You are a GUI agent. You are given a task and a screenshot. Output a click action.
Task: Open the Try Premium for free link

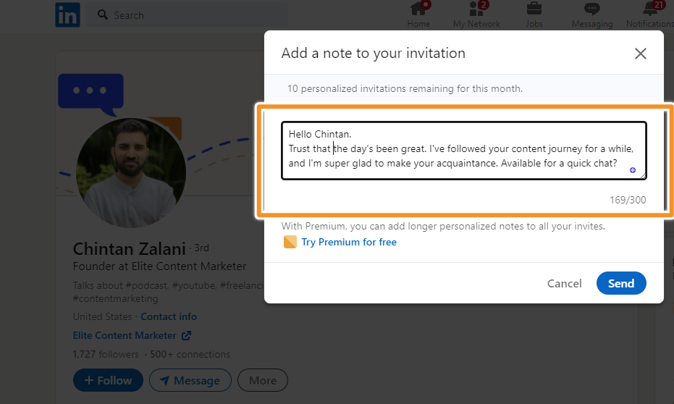tap(349, 242)
